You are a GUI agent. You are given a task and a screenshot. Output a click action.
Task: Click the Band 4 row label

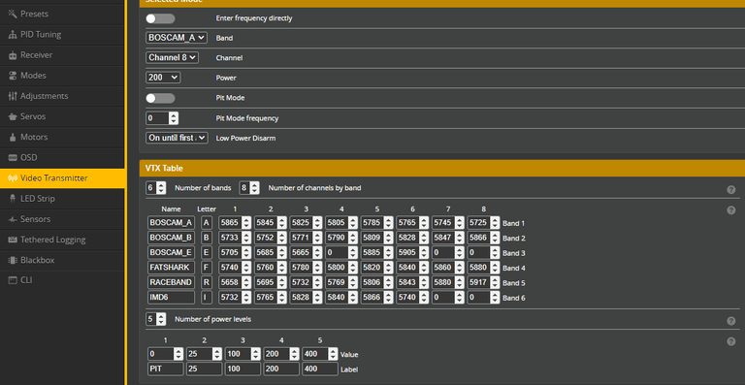coord(513,268)
